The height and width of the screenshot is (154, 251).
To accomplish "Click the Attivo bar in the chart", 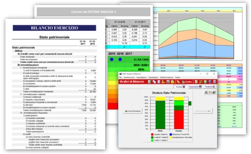I will pyautogui.click(x=160, y=113).
